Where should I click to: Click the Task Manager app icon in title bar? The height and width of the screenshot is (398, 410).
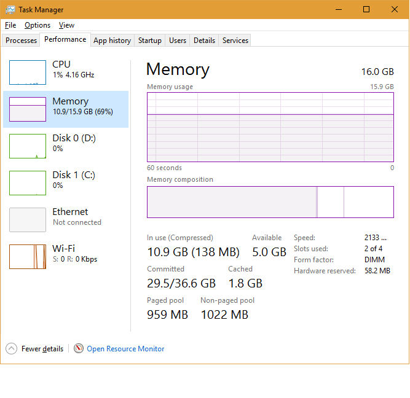click(10, 10)
